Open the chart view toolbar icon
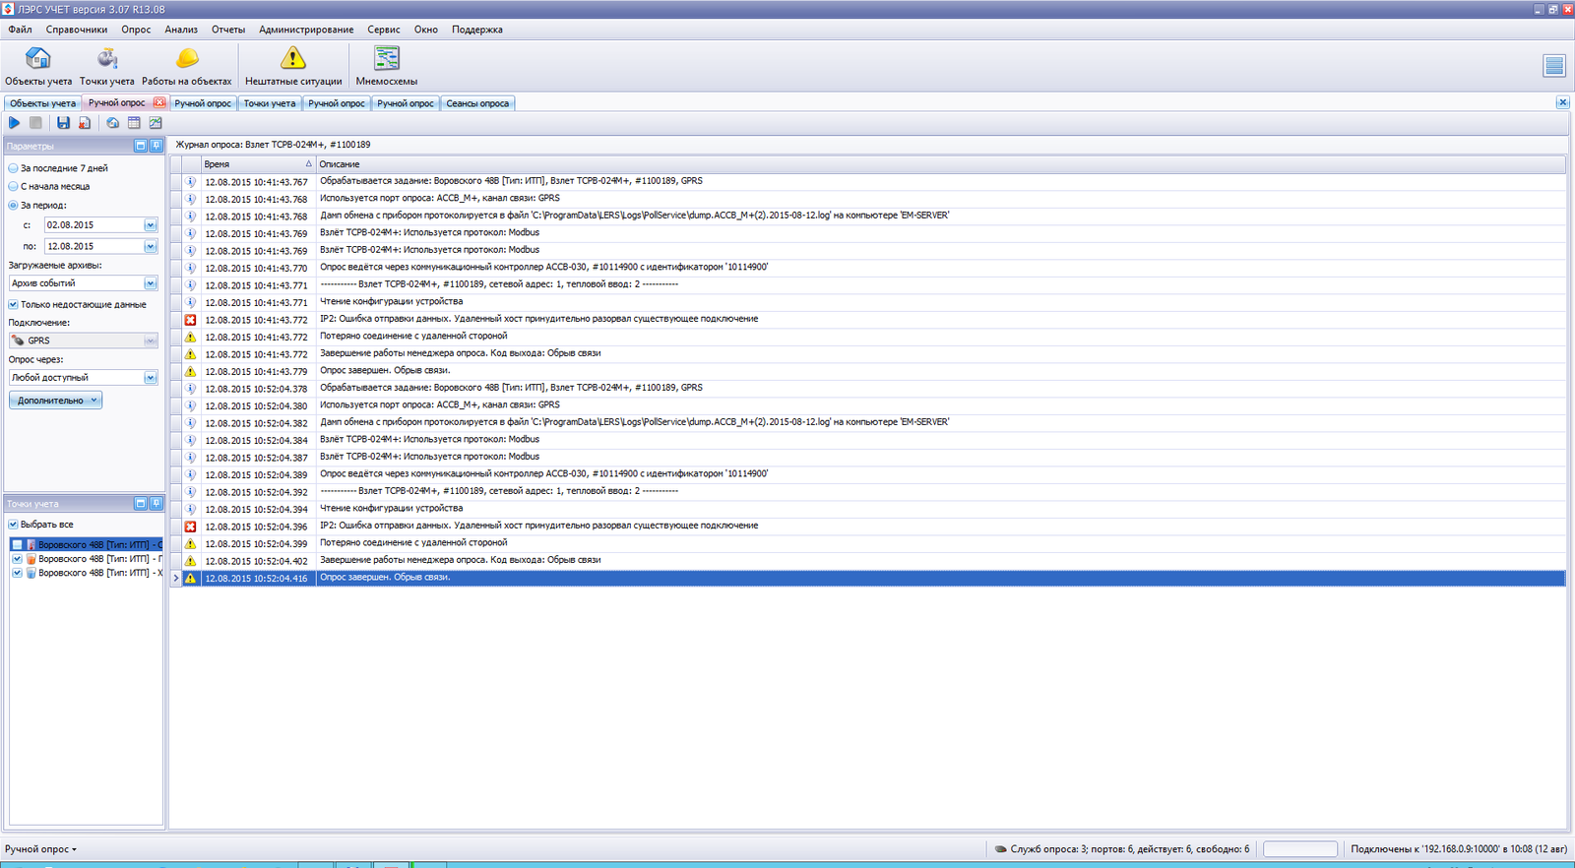 156,123
